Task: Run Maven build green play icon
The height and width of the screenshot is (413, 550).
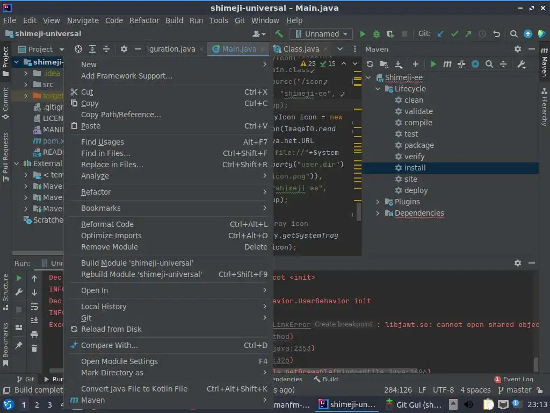Action: [433, 65]
